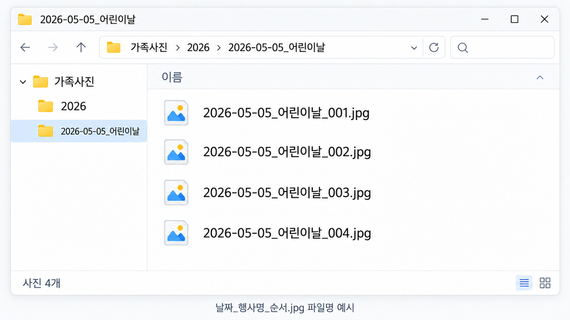This screenshot has height=320, width=570.
Task: Open subfolder list after 가족사진 breadcrumb
Action: 178,48
